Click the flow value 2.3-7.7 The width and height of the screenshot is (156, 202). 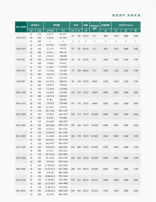tap(50, 34)
